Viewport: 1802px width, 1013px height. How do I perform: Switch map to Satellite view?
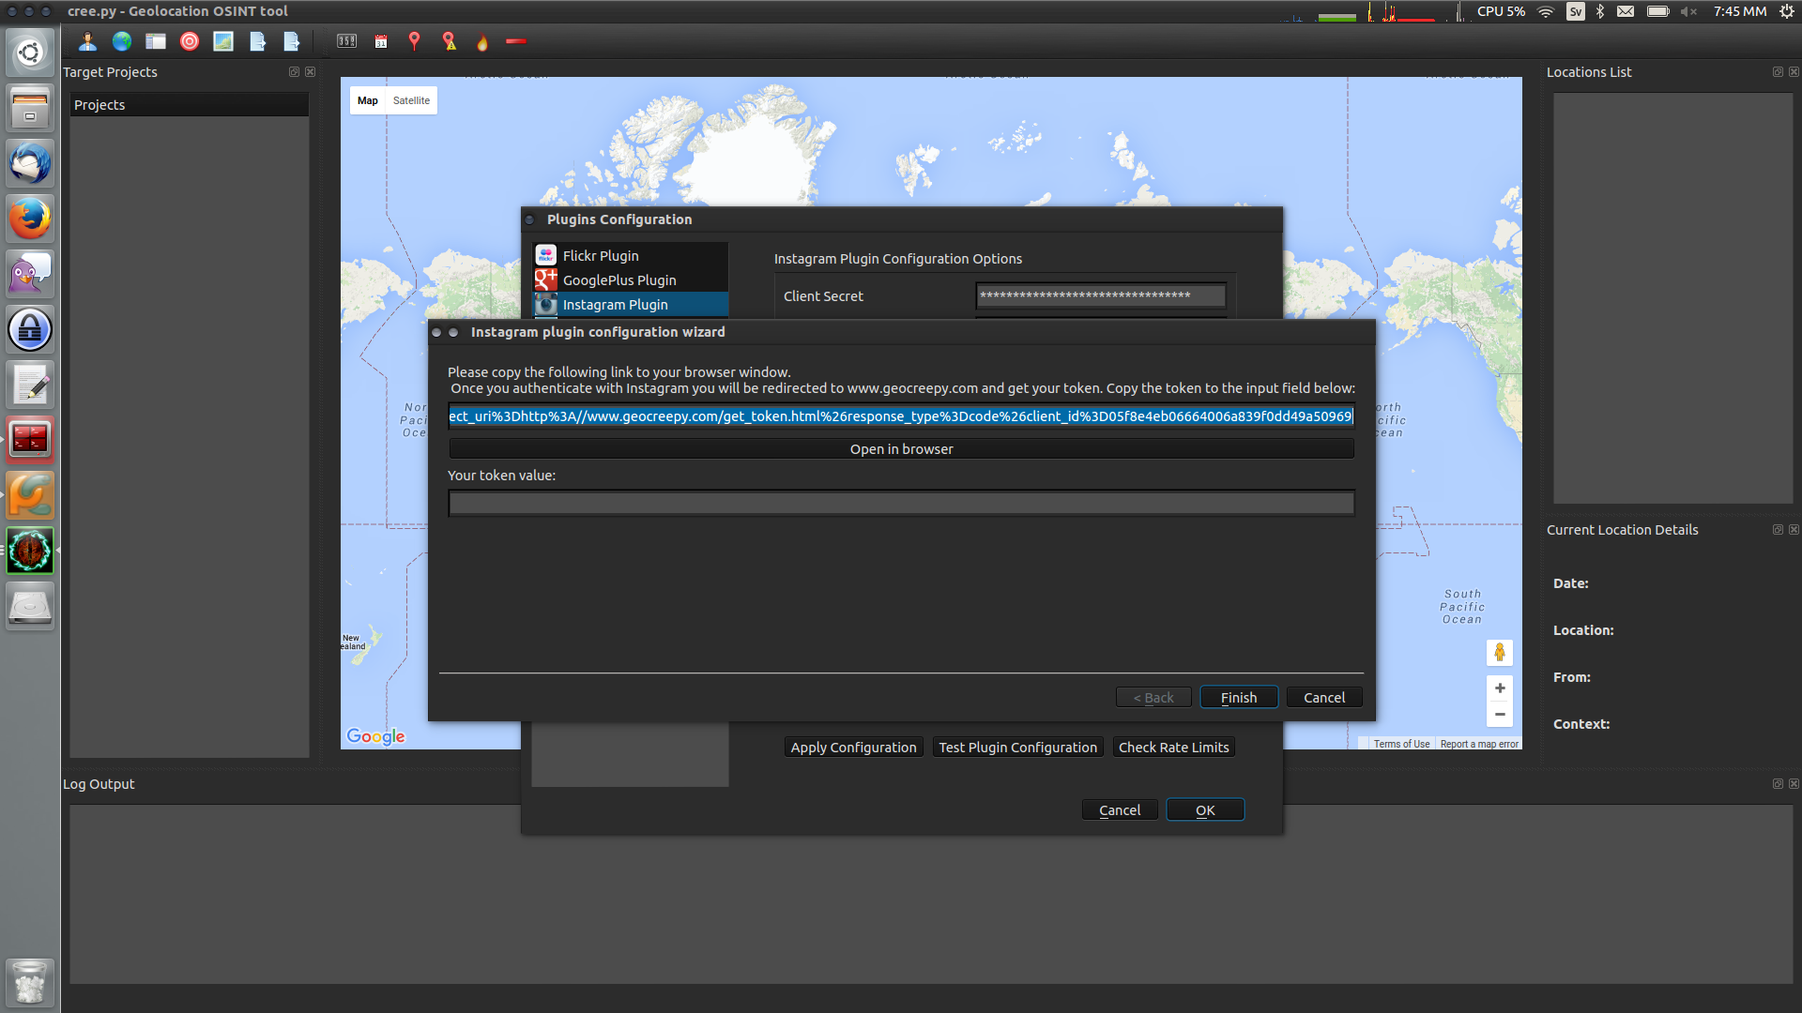click(411, 100)
